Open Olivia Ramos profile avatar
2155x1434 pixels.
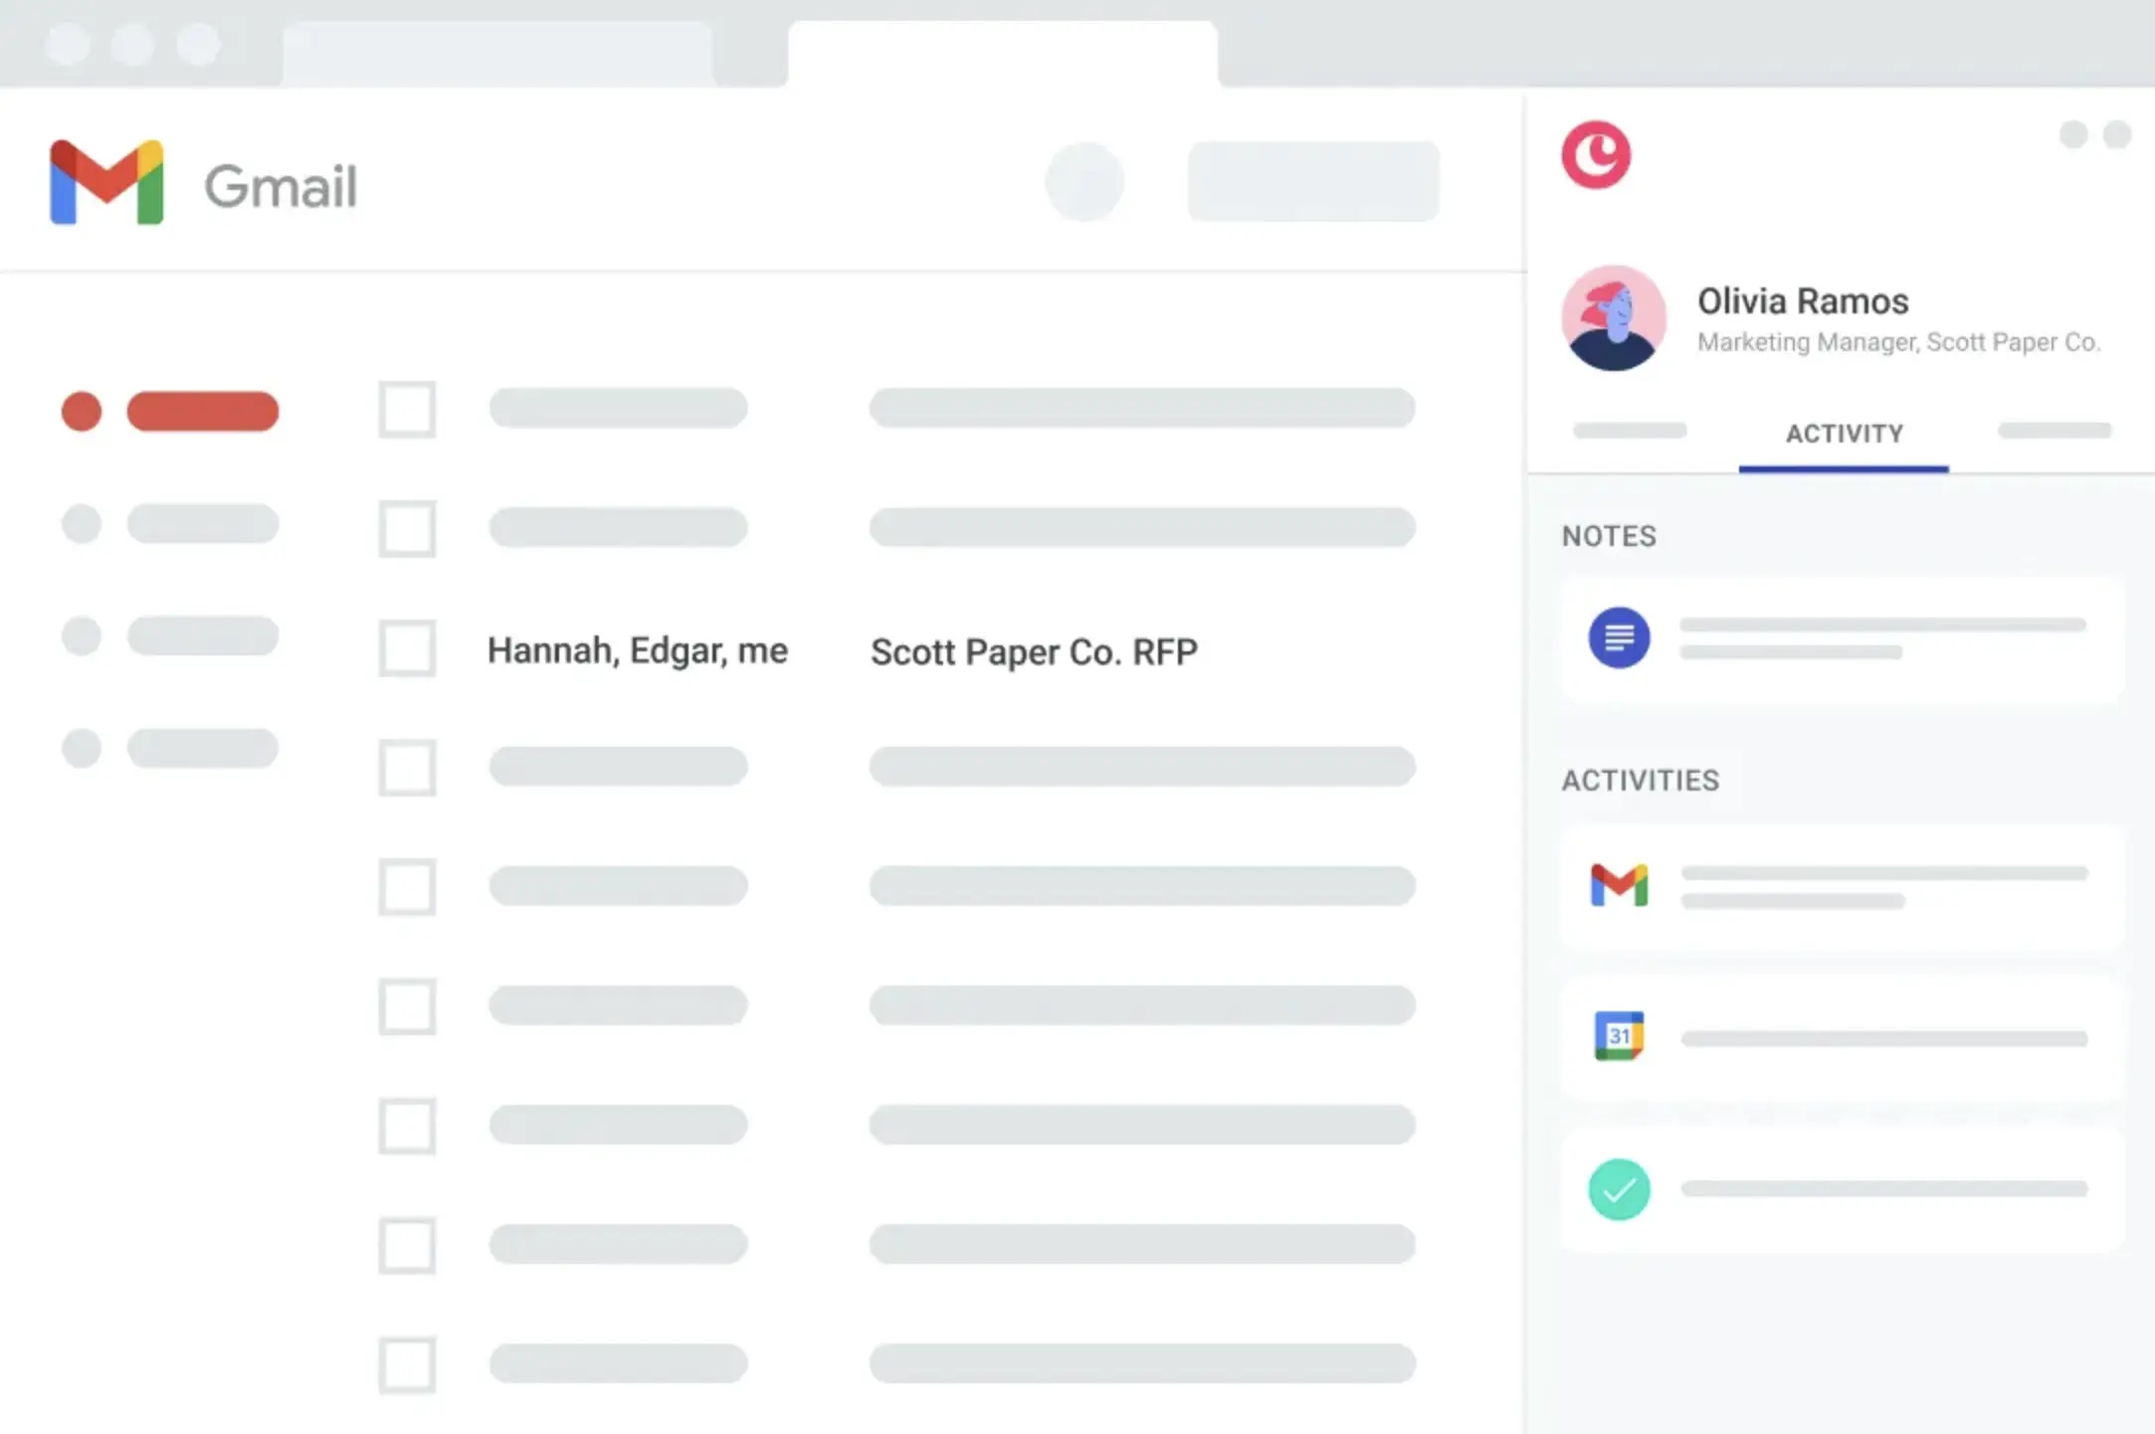[1614, 318]
